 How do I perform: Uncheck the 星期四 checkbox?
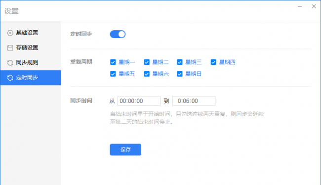213,62
